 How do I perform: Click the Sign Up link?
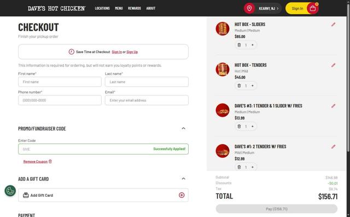pyautogui.click(x=132, y=52)
